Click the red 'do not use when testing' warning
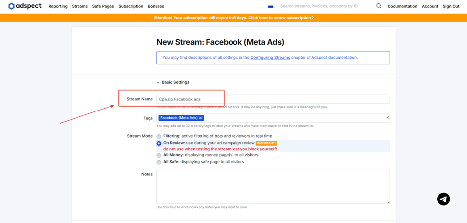This screenshot has width=467, height=223. click(221, 149)
